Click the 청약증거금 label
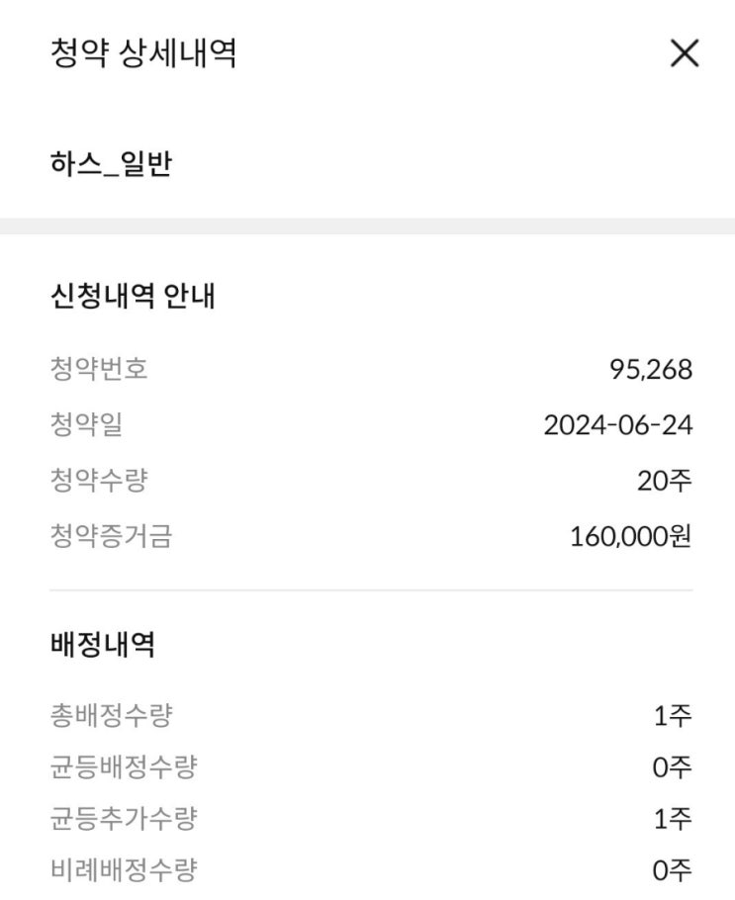 coord(111,536)
